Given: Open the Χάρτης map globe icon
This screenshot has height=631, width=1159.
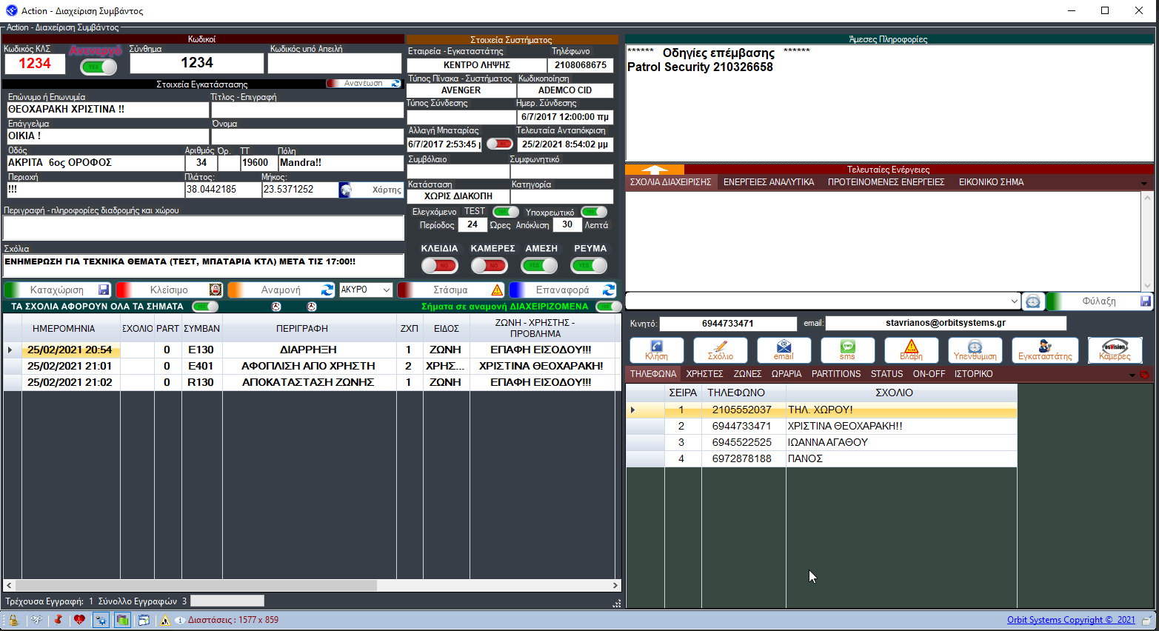Looking at the screenshot, I should point(346,190).
